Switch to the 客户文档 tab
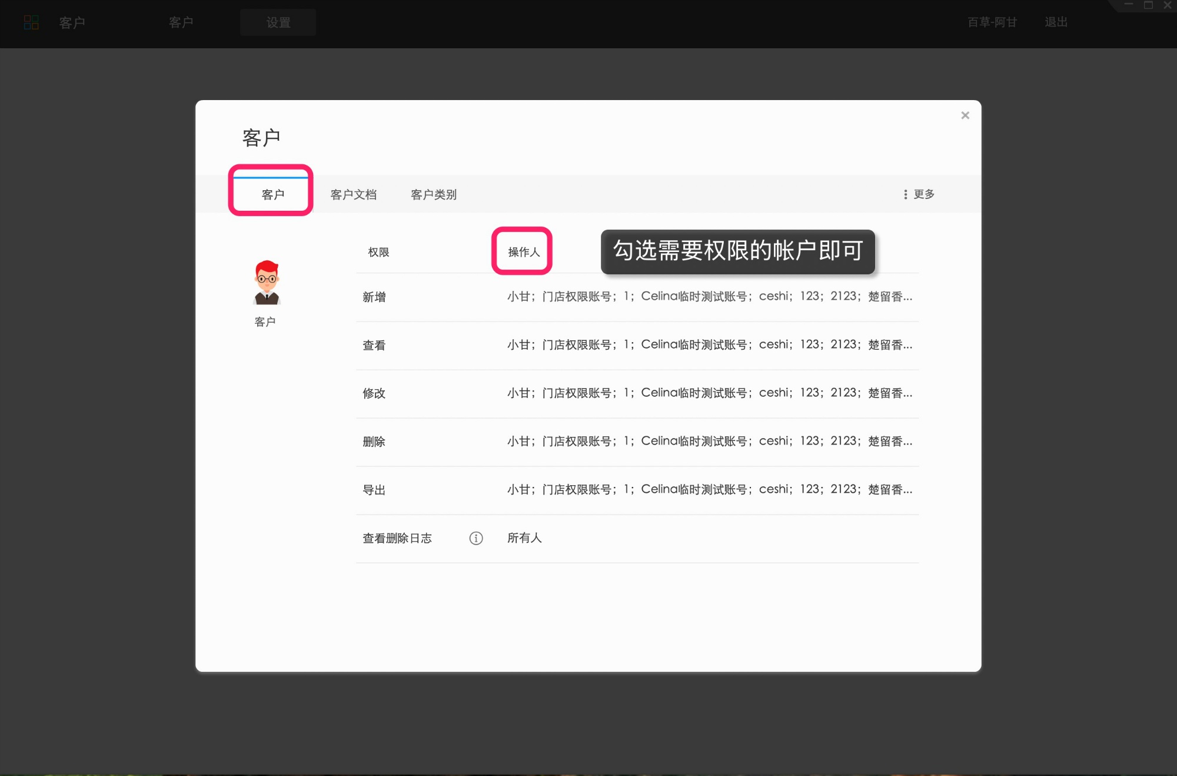 pos(354,195)
